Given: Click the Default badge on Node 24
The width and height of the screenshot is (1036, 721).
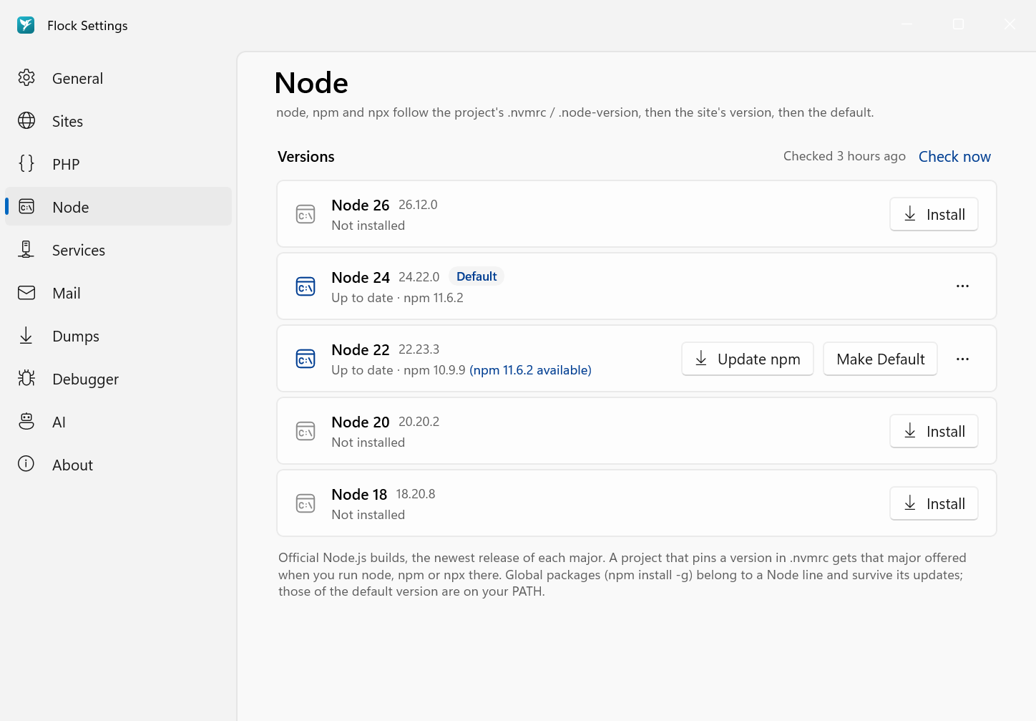Looking at the screenshot, I should click(477, 276).
